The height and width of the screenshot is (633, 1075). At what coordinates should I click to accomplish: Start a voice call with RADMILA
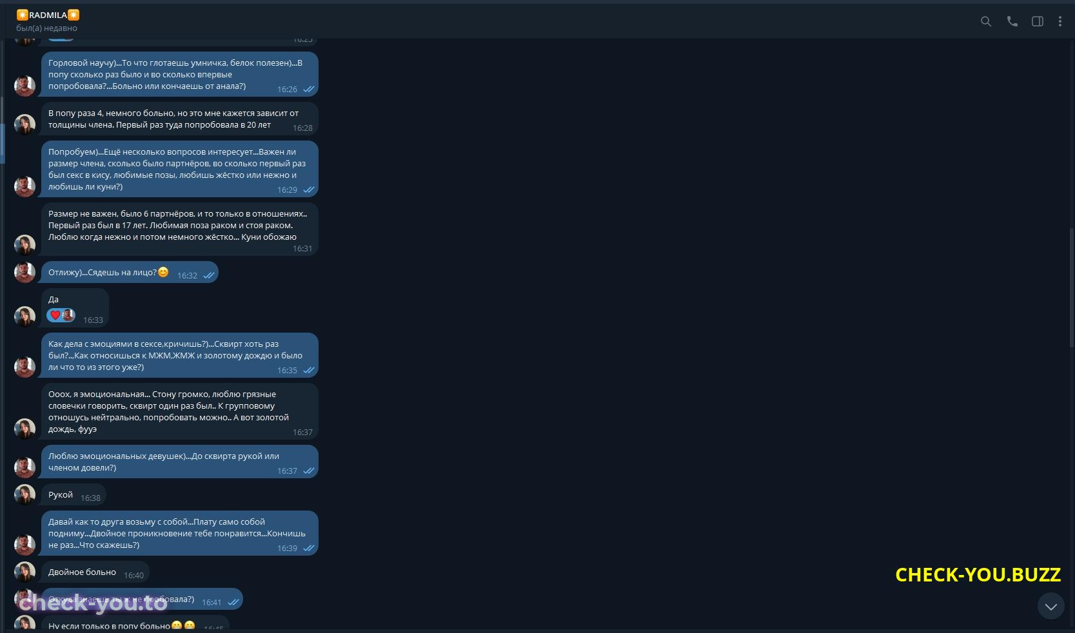click(x=1012, y=21)
